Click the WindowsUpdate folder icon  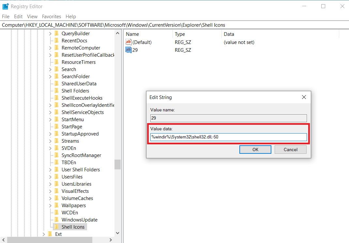56,220
